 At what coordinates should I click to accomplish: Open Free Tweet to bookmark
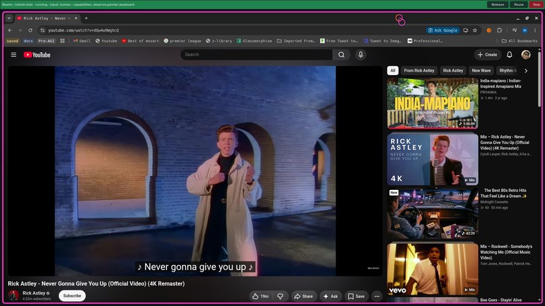pos(339,41)
